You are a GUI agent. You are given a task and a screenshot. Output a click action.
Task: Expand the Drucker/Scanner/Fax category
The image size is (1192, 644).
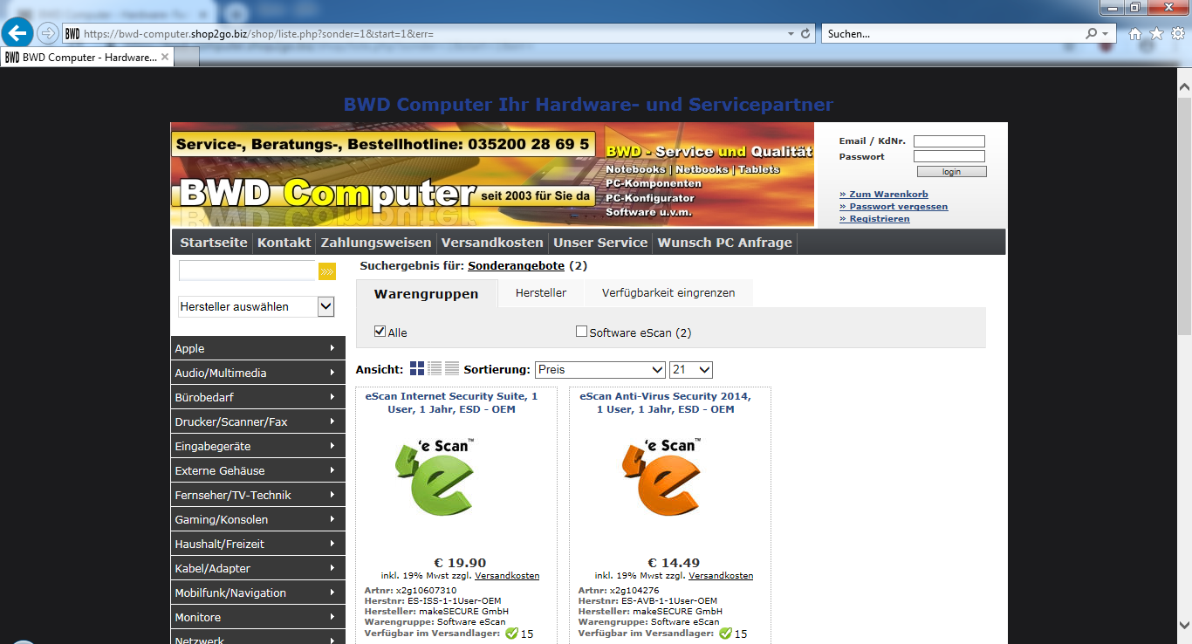258,421
